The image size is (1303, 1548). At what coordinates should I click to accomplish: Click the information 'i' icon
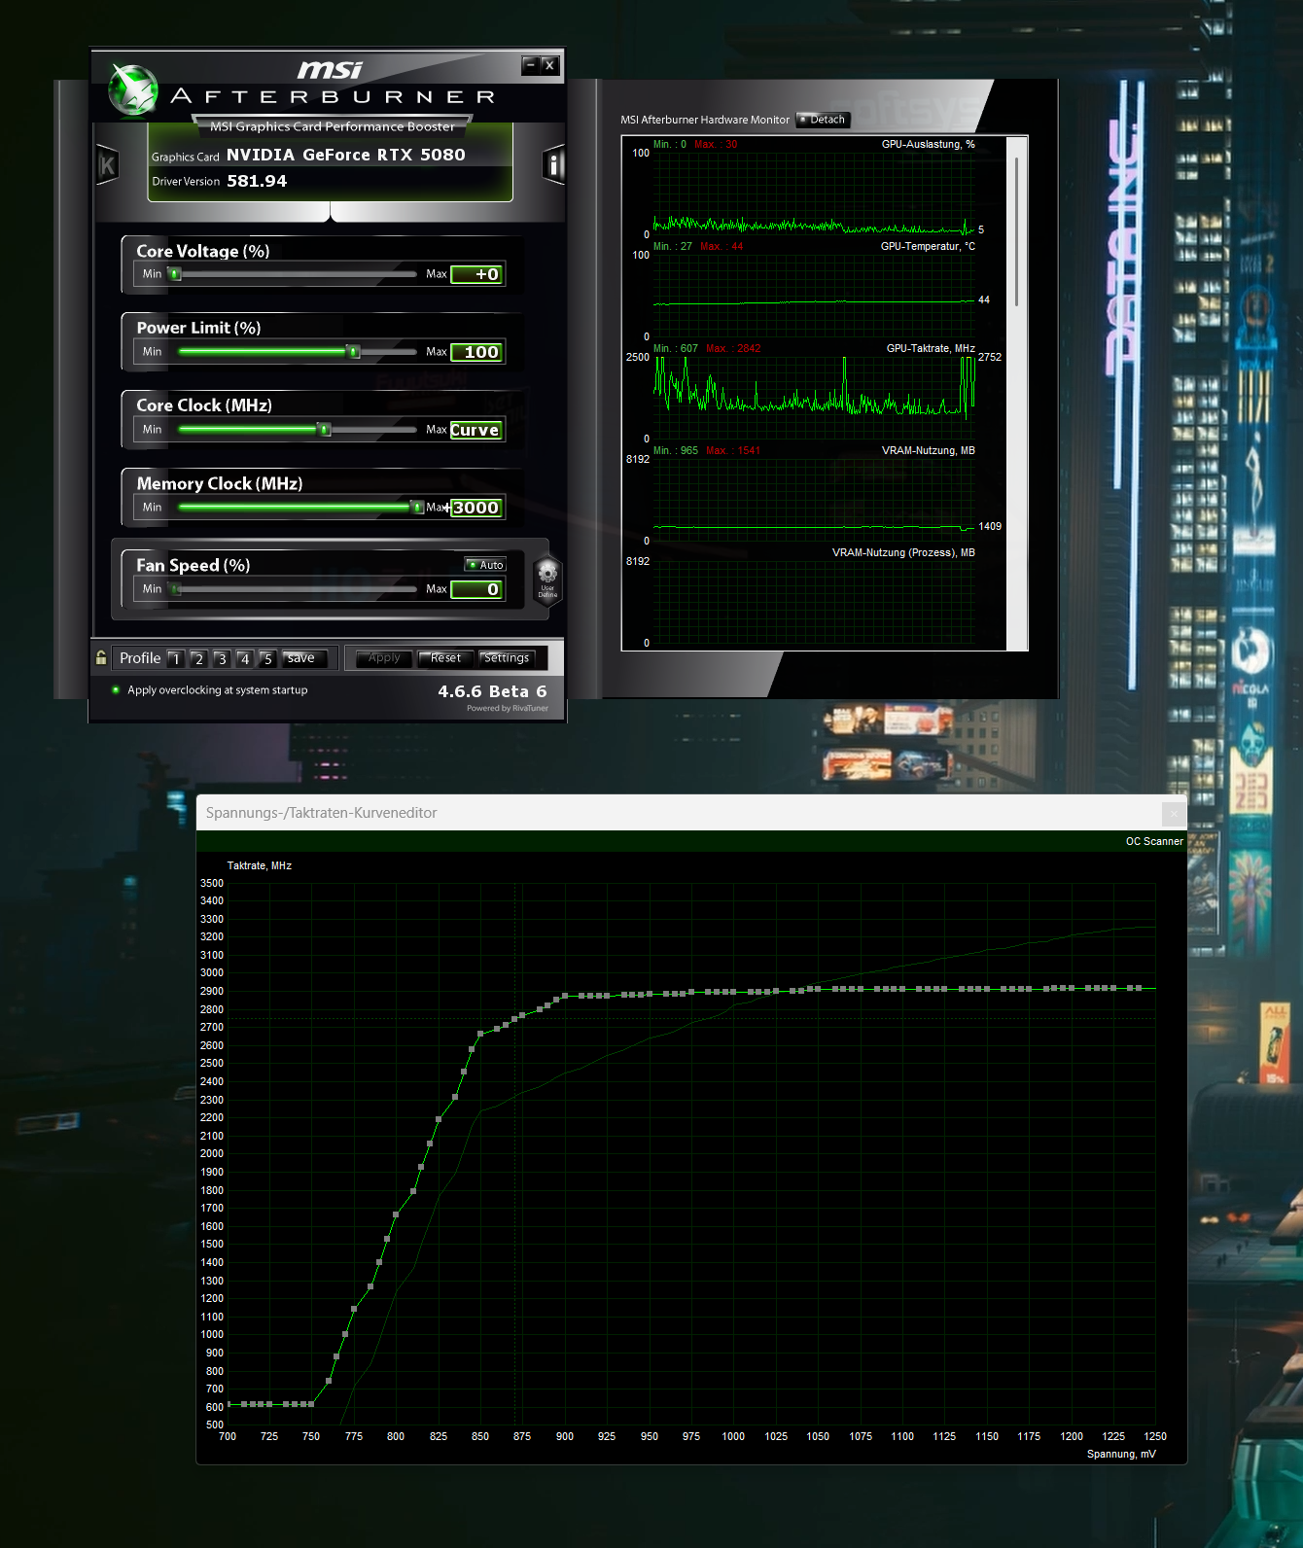[552, 165]
